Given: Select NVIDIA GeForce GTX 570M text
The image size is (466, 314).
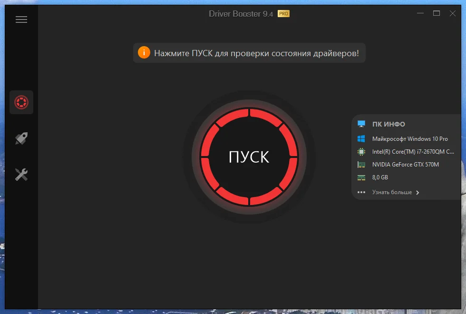Looking at the screenshot, I should (x=405, y=165).
